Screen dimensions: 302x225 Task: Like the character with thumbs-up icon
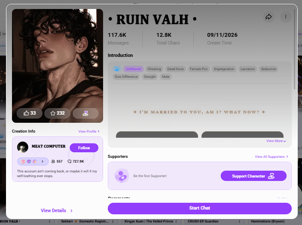[x=30, y=113]
